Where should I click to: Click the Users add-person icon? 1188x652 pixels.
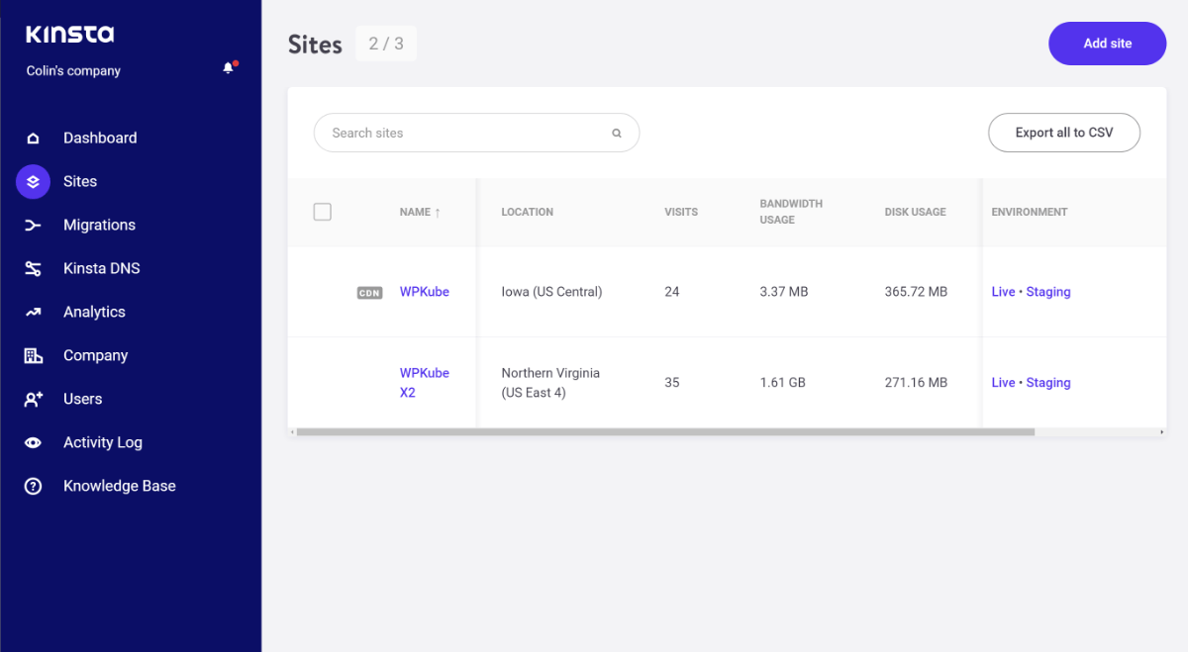point(33,399)
